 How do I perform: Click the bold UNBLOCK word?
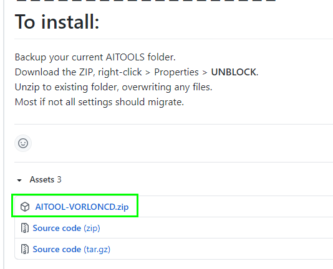point(233,72)
